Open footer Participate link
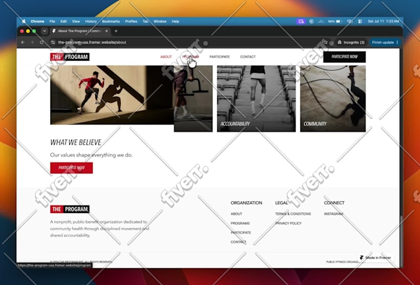 click(241, 233)
